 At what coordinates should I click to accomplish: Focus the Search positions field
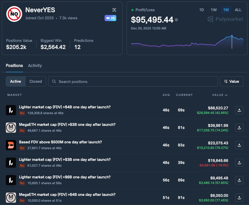tap(133, 81)
